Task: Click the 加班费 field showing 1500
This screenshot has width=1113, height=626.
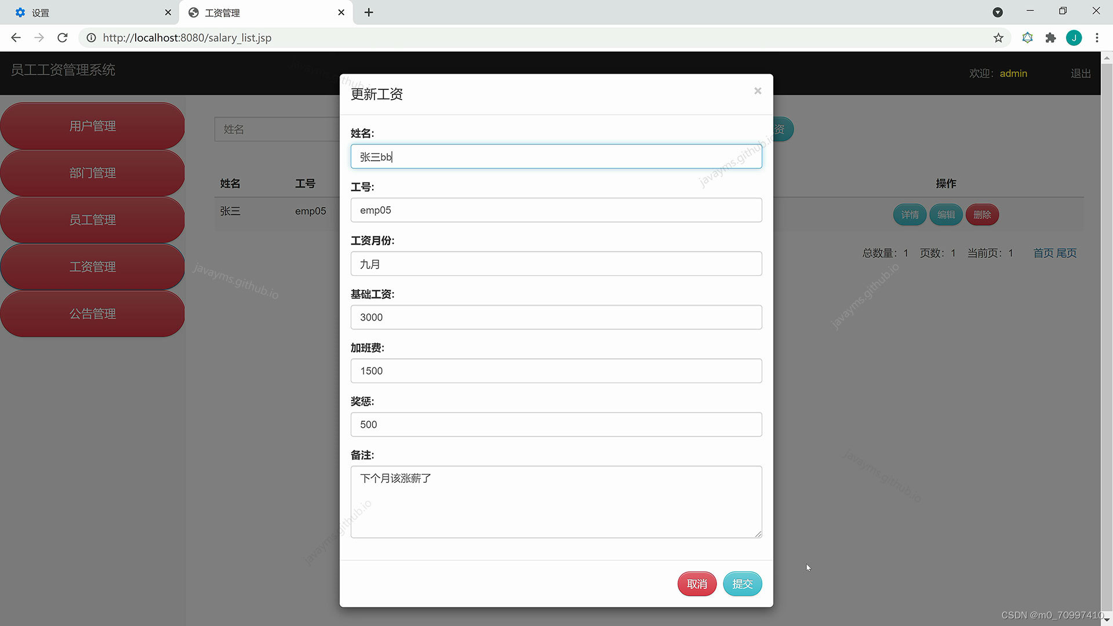Action: (556, 371)
